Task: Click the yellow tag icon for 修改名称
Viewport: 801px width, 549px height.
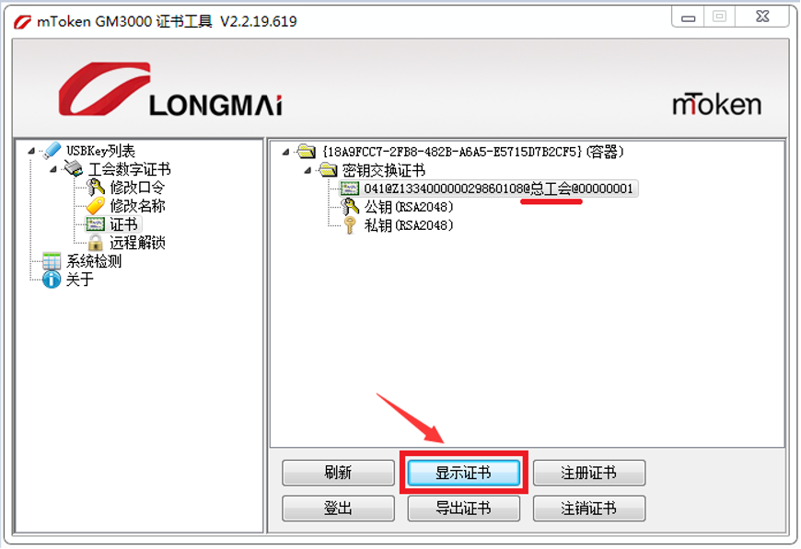Action: (95, 206)
